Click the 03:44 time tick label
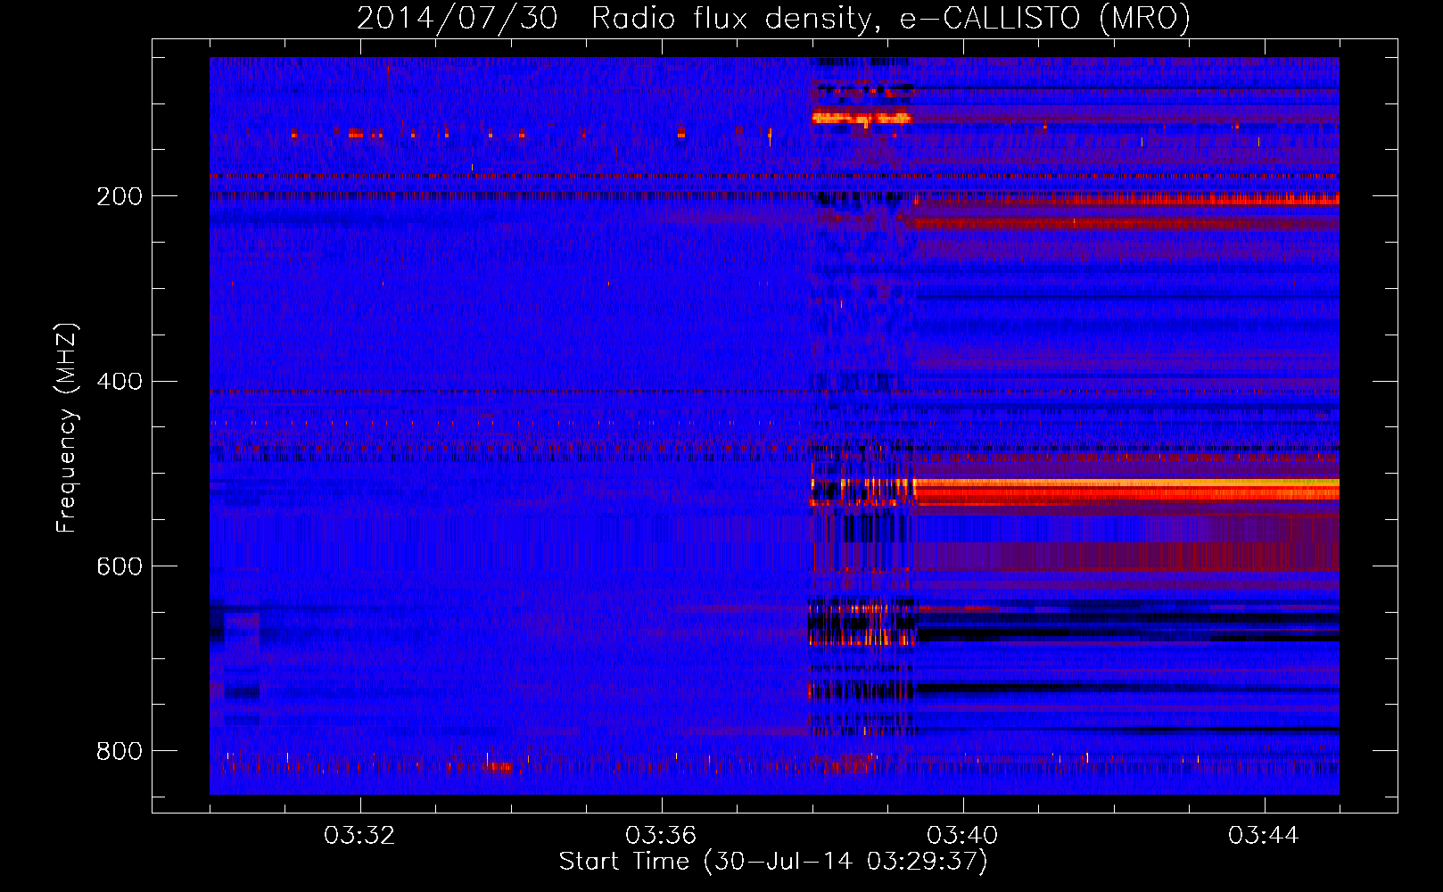Image resolution: width=1443 pixels, height=892 pixels. coord(1264,836)
